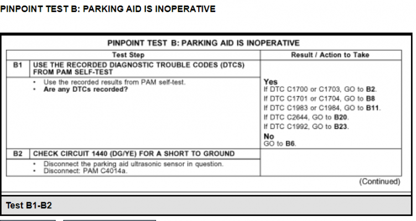416x221 pixels.
Task: Click the table title Parking Aid Is Inoperative
Action: [204, 43]
